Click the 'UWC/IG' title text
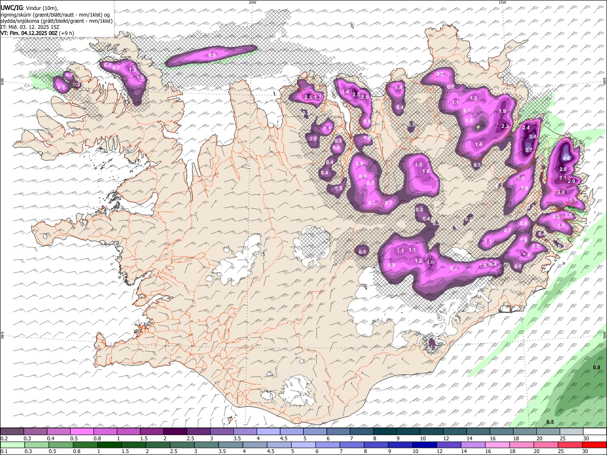Image resolution: width=607 pixels, height=455 pixels. 12,8
